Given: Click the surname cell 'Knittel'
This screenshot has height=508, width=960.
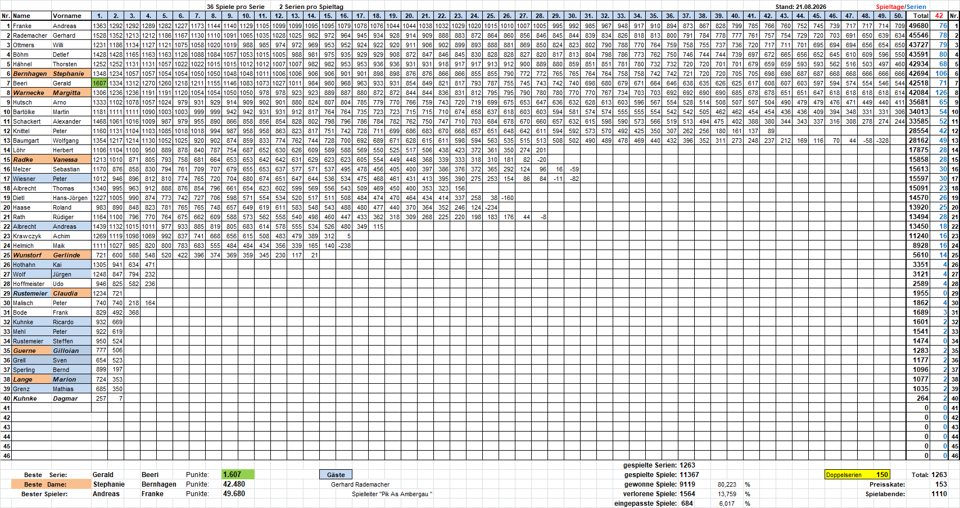Looking at the screenshot, I should pos(31,131).
